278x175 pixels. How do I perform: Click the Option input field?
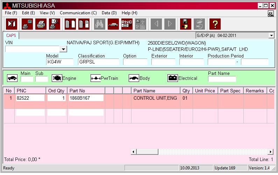pos(135,62)
